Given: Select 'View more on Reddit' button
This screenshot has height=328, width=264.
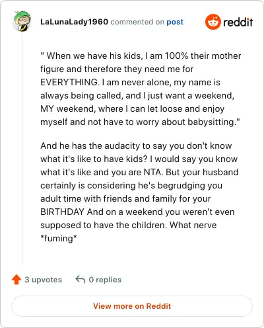Looking at the screenshot, I should tap(132, 306).
